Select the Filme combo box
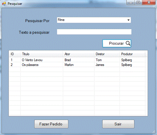 point(94,20)
